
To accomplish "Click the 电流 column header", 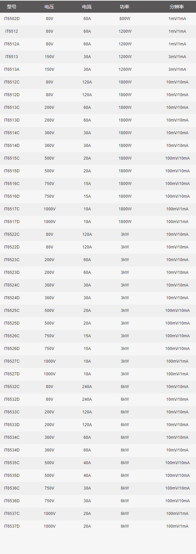I will [x=87, y=7].
